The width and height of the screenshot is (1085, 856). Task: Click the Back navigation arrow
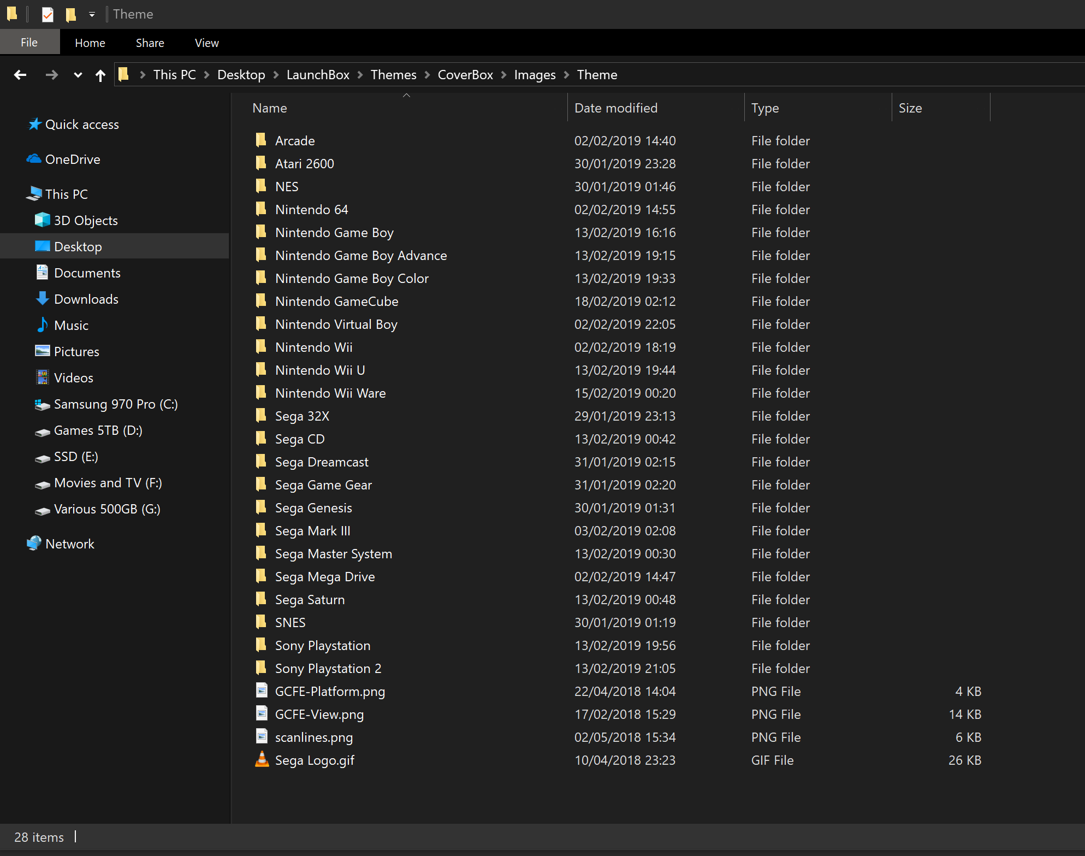tap(20, 75)
